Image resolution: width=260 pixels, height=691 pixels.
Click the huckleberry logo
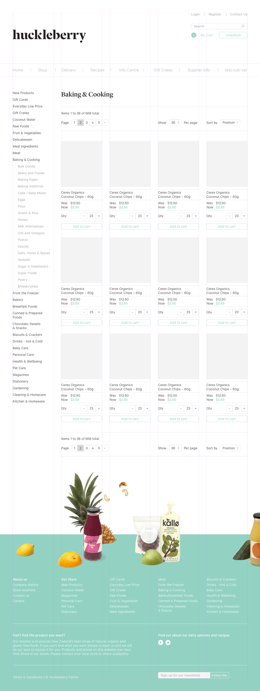point(49,35)
